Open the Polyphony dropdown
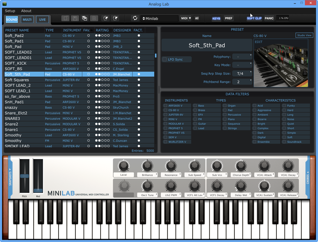Viewport: 318px width, 242px height. point(242,57)
